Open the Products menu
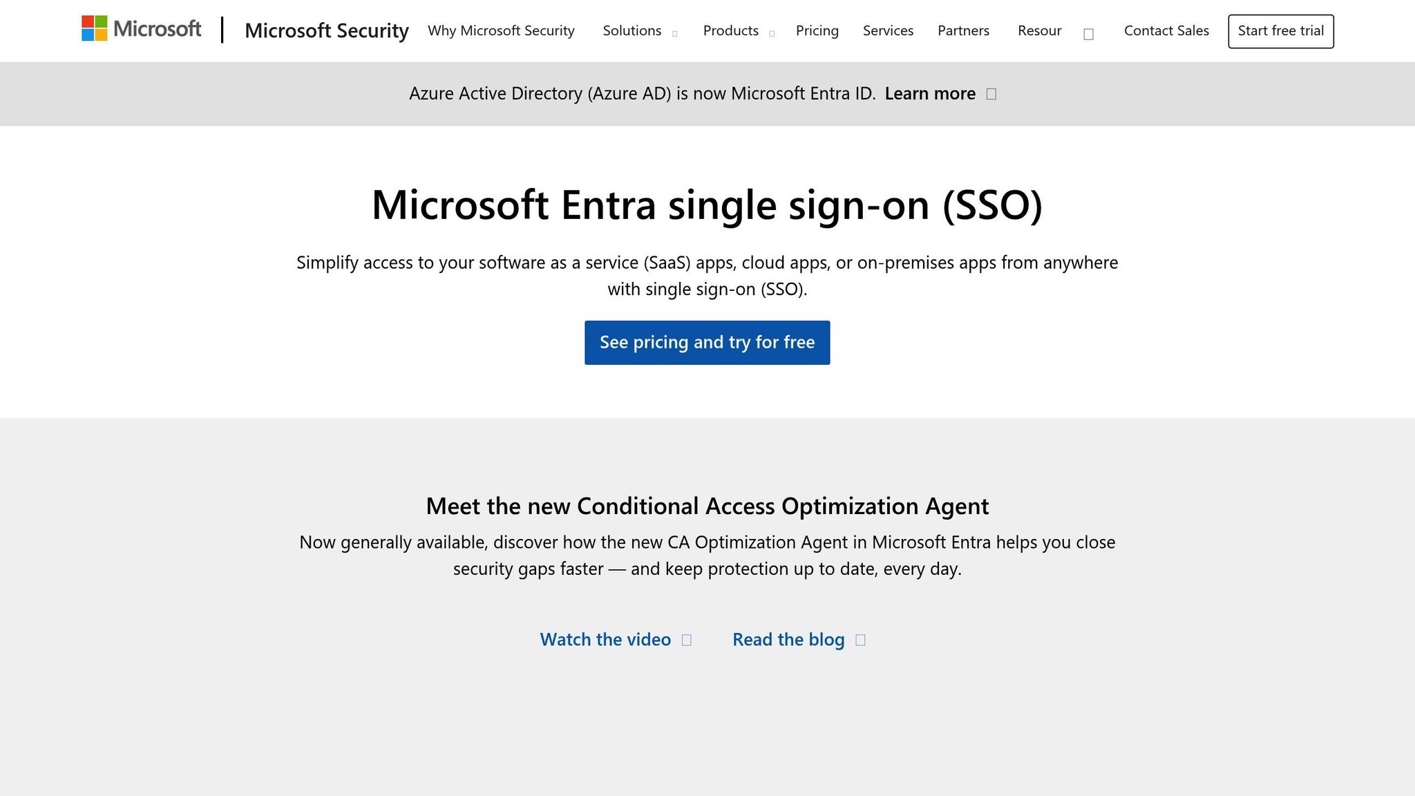 click(x=730, y=31)
